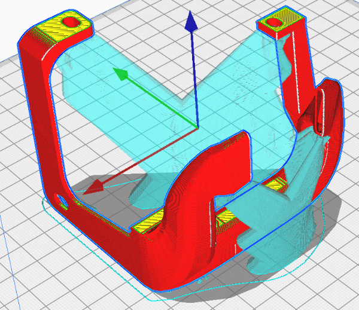This screenshot has height=310, width=359.
Task: Click the yellow top surface on right post
Action: [281, 19]
